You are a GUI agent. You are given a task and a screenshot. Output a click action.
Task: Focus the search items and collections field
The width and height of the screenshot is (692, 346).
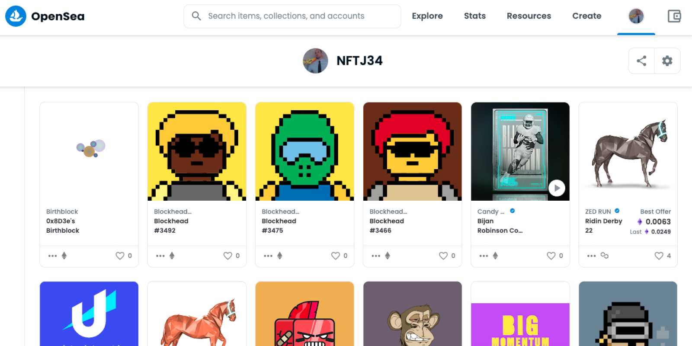tap(292, 16)
